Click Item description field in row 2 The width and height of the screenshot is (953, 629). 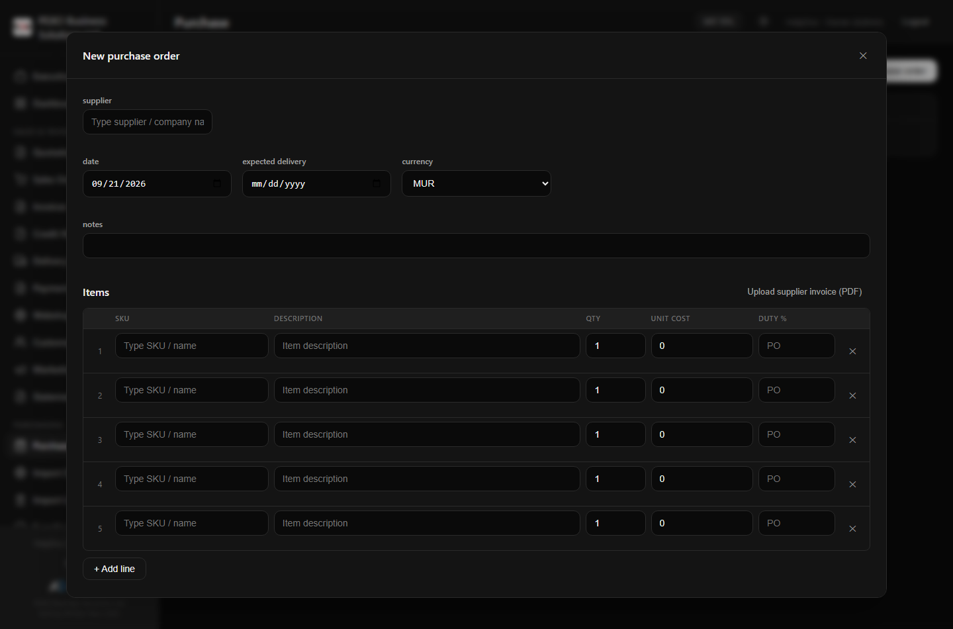coord(427,390)
